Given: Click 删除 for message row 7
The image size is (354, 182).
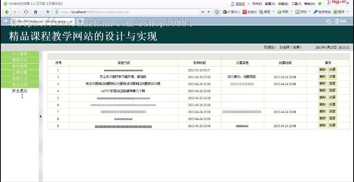Looking at the screenshot, I should click(x=323, y=111).
